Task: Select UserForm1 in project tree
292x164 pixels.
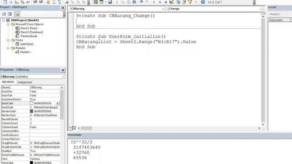Action: [x=27, y=44]
